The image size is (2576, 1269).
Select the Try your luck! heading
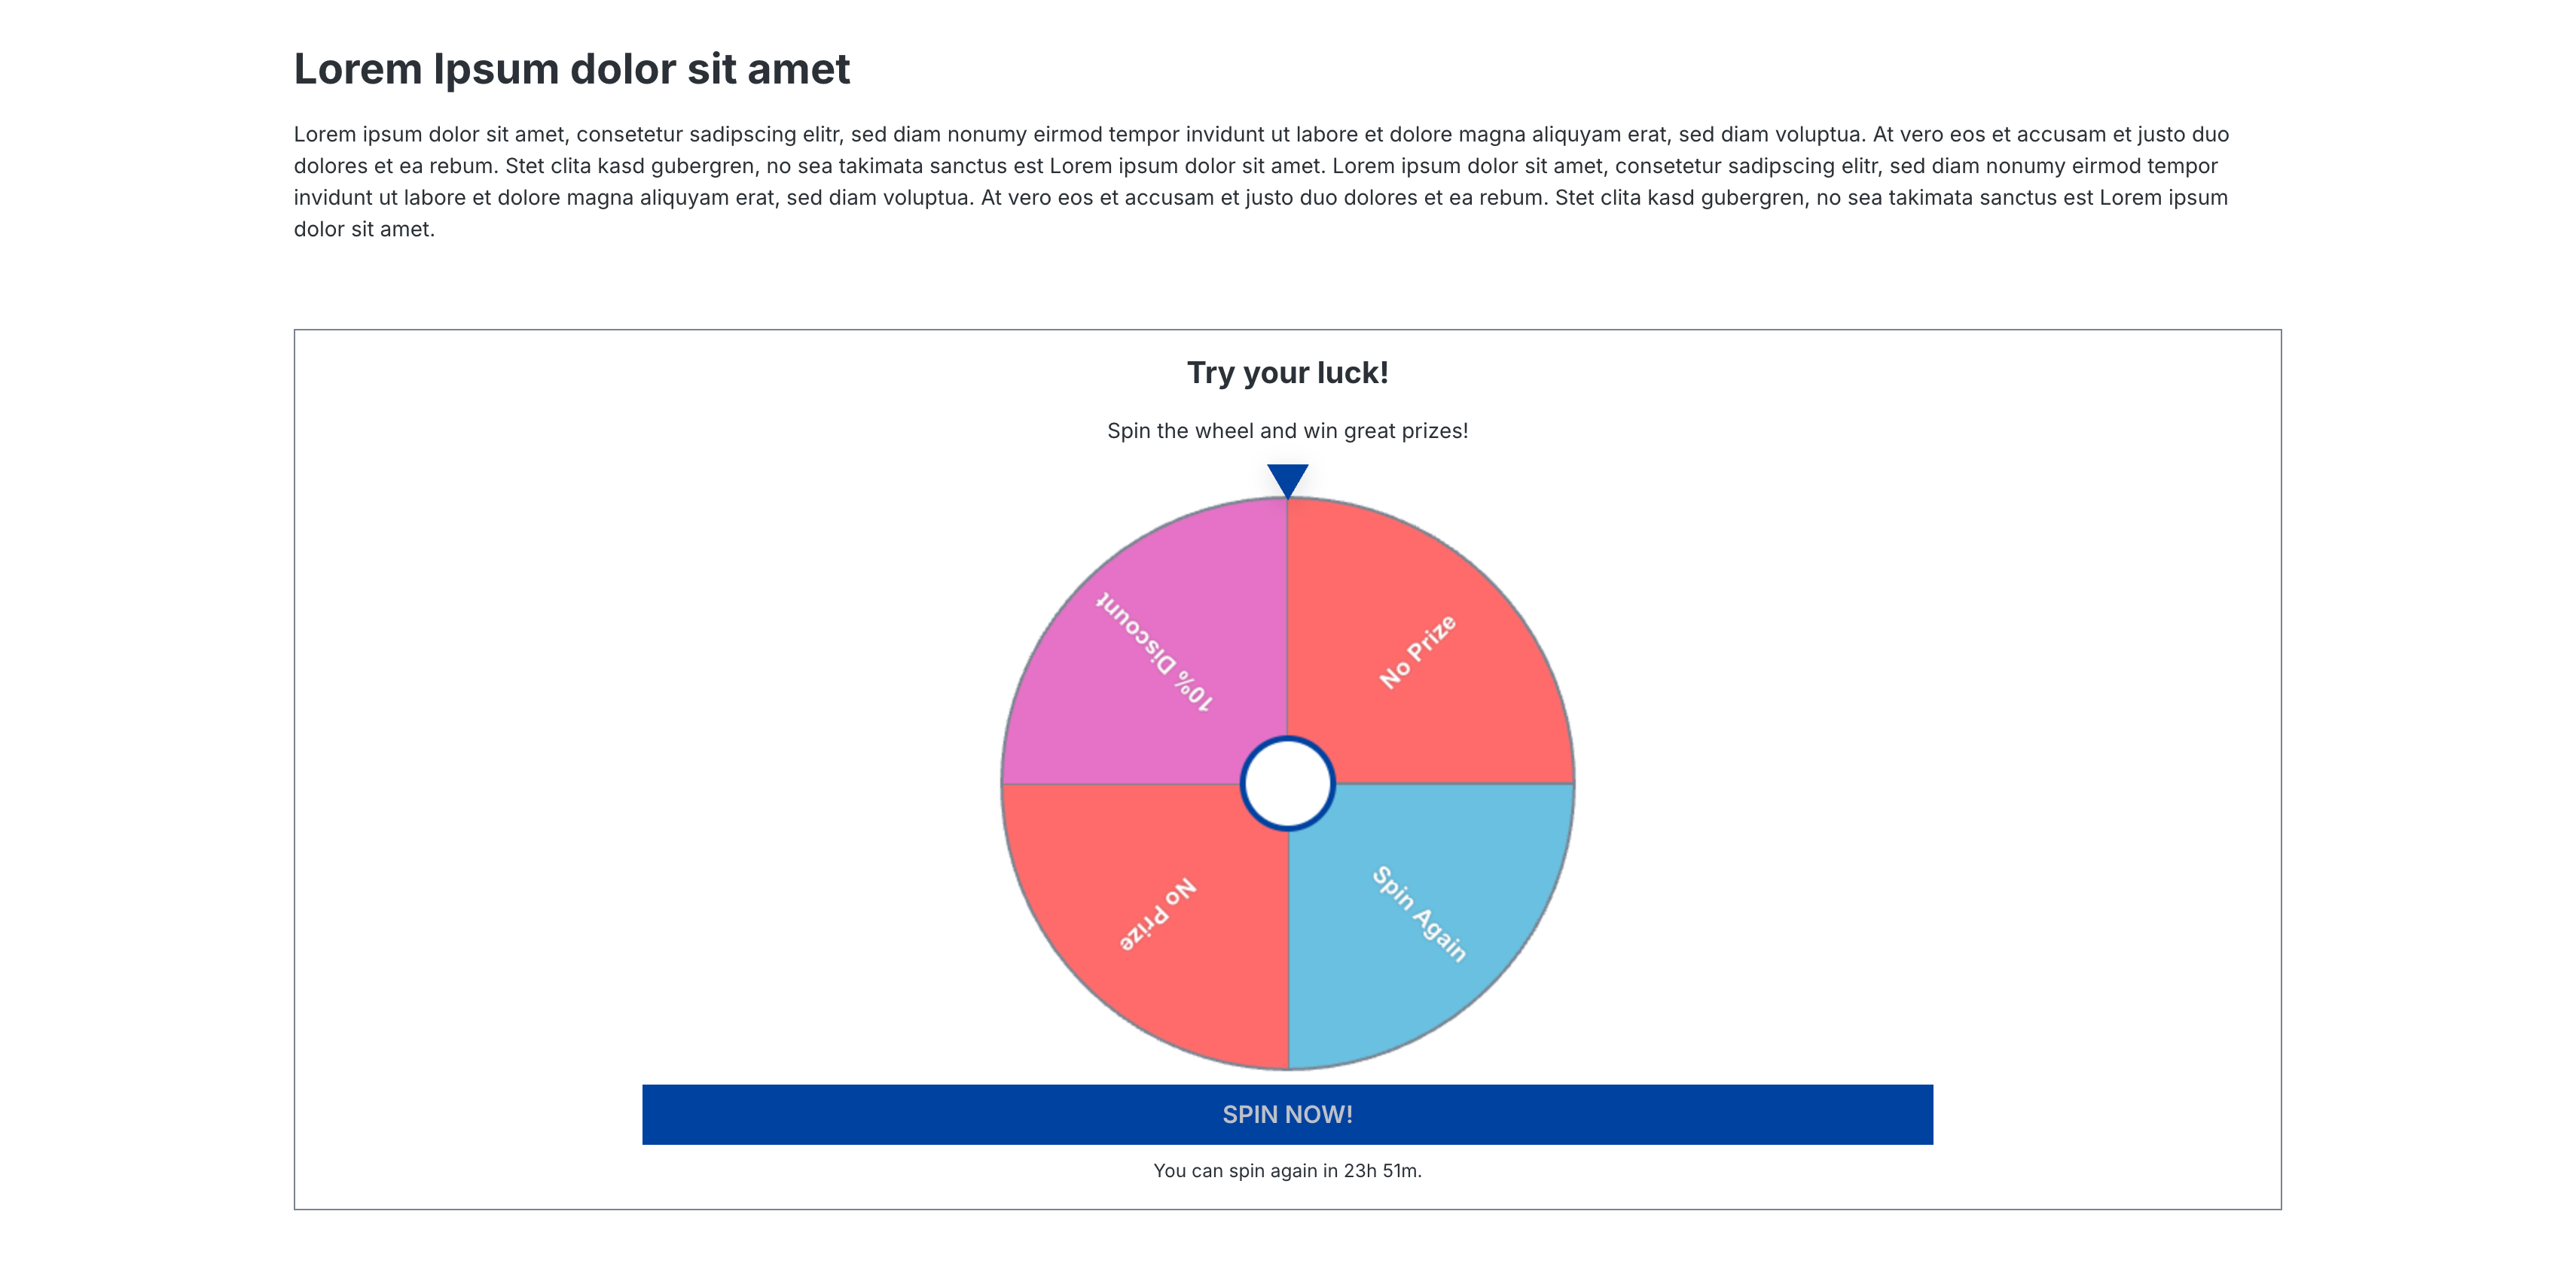point(1288,372)
